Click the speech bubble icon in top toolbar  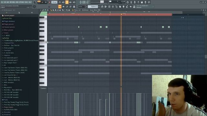pyautogui.click(x=149, y=2)
